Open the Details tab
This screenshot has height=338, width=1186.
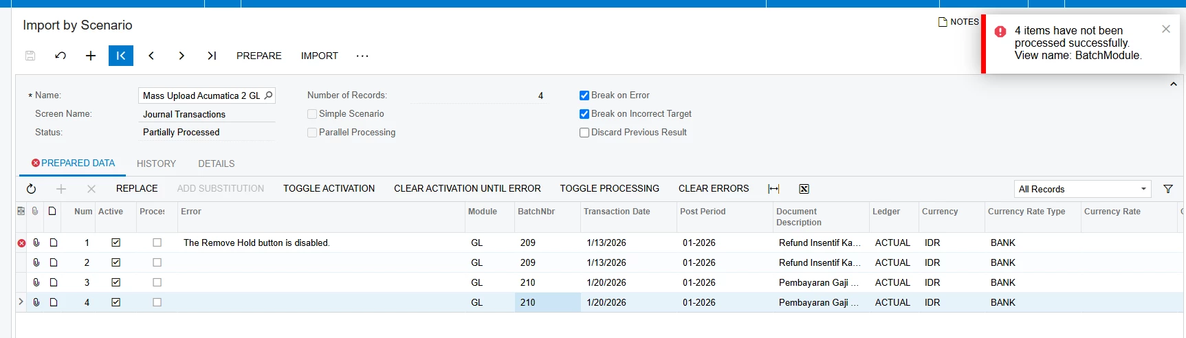pyautogui.click(x=217, y=164)
